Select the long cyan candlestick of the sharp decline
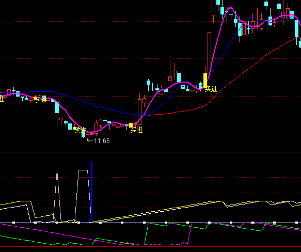Image resolution: width=301 pixels, height=252 pixels. pyautogui.click(x=57, y=107)
